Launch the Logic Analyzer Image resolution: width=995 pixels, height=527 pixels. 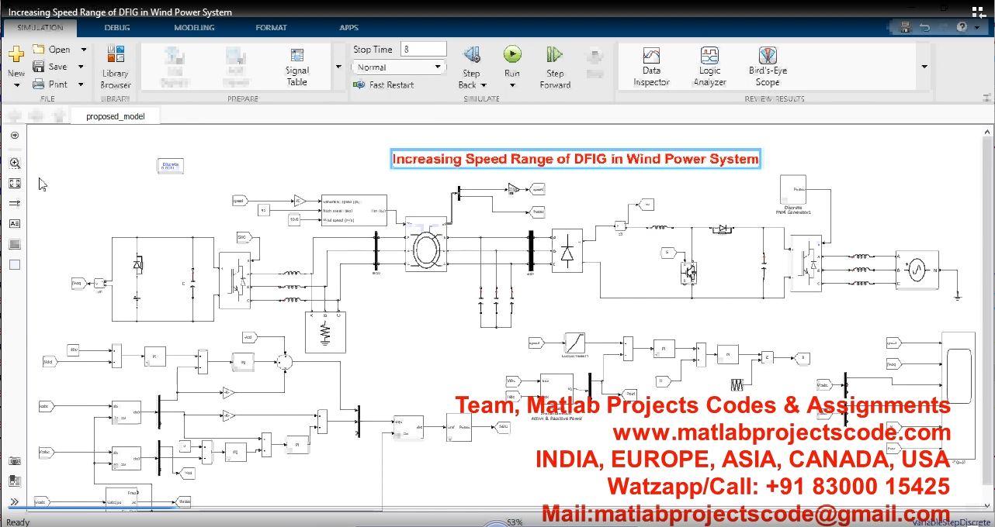pos(709,66)
